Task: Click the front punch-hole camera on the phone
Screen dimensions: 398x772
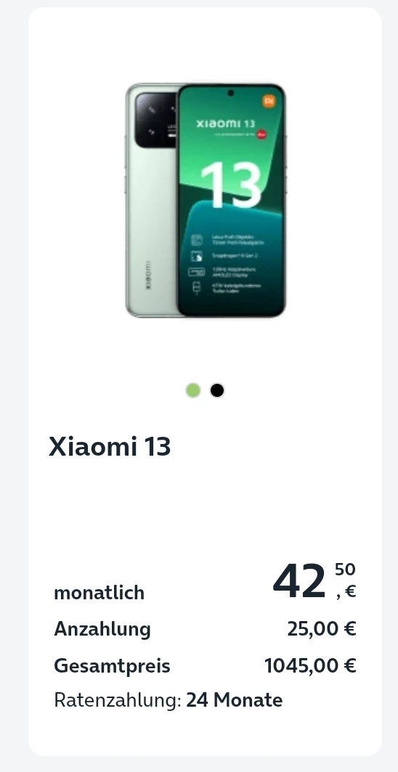Action: coord(230,93)
